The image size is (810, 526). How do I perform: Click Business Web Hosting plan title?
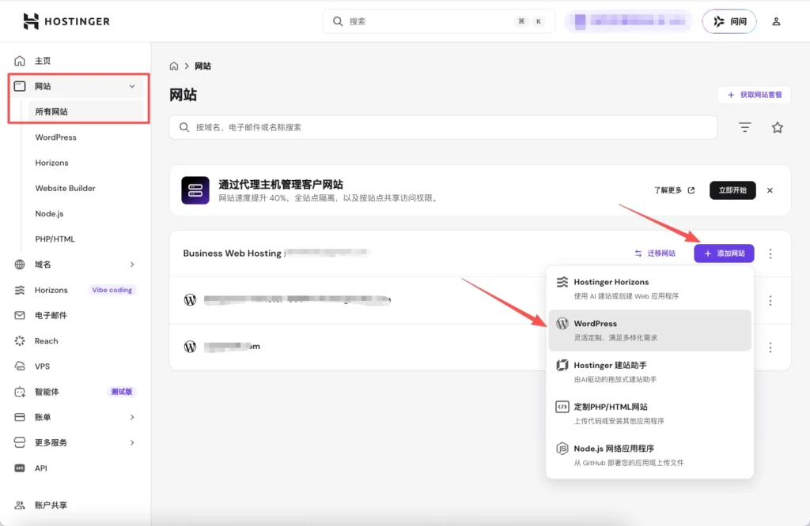232,254
